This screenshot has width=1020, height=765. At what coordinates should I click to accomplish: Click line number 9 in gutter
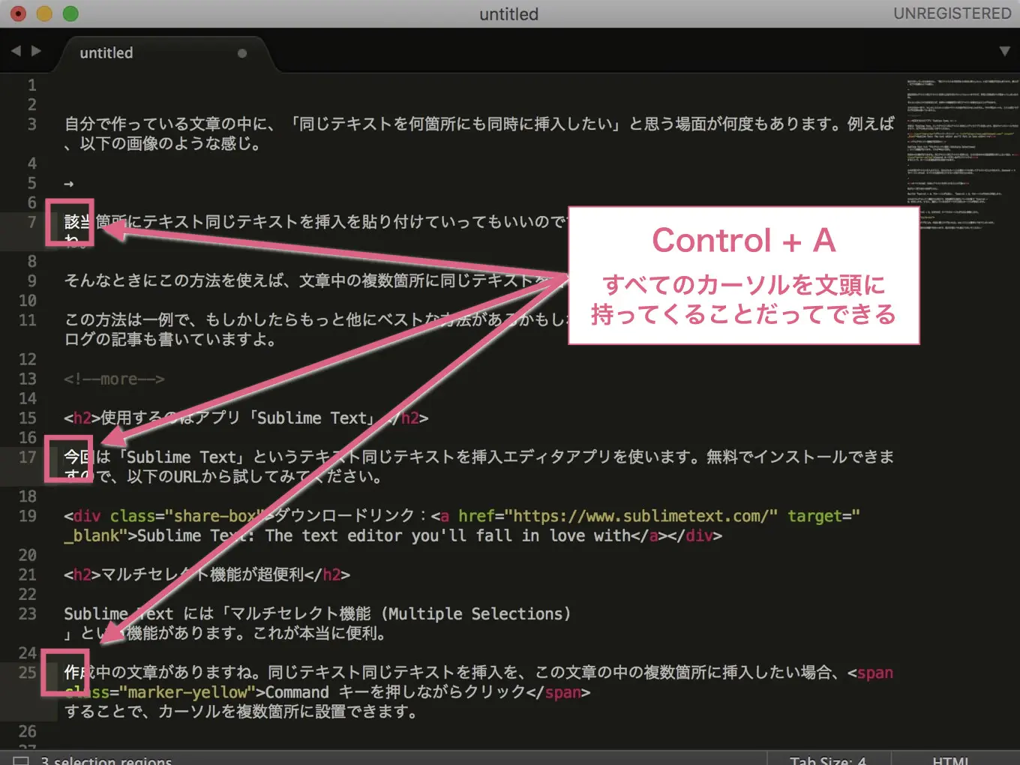pos(31,280)
